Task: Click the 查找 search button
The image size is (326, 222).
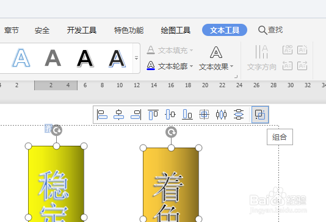Action: click(x=270, y=30)
